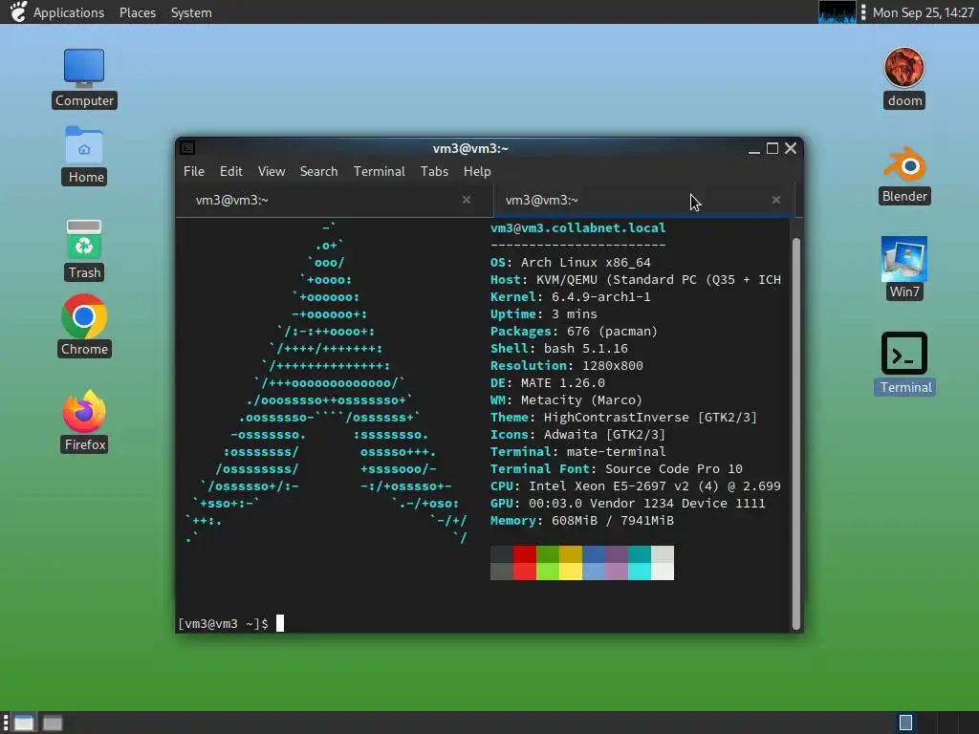Viewport: 979px width, 734px height.
Task: Click the terminal window title vm3@vm3:~
Action: [470, 148]
